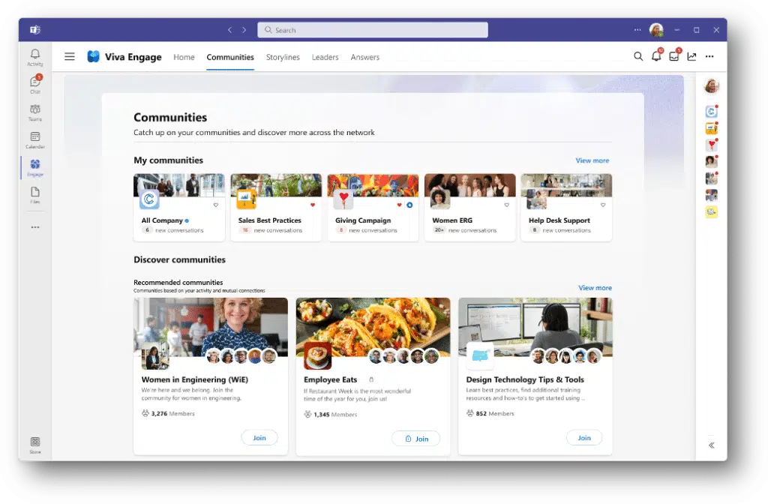This screenshot has width=768, height=504.
Task: Open the user avatar atop the right sidebar
Action: point(711,86)
